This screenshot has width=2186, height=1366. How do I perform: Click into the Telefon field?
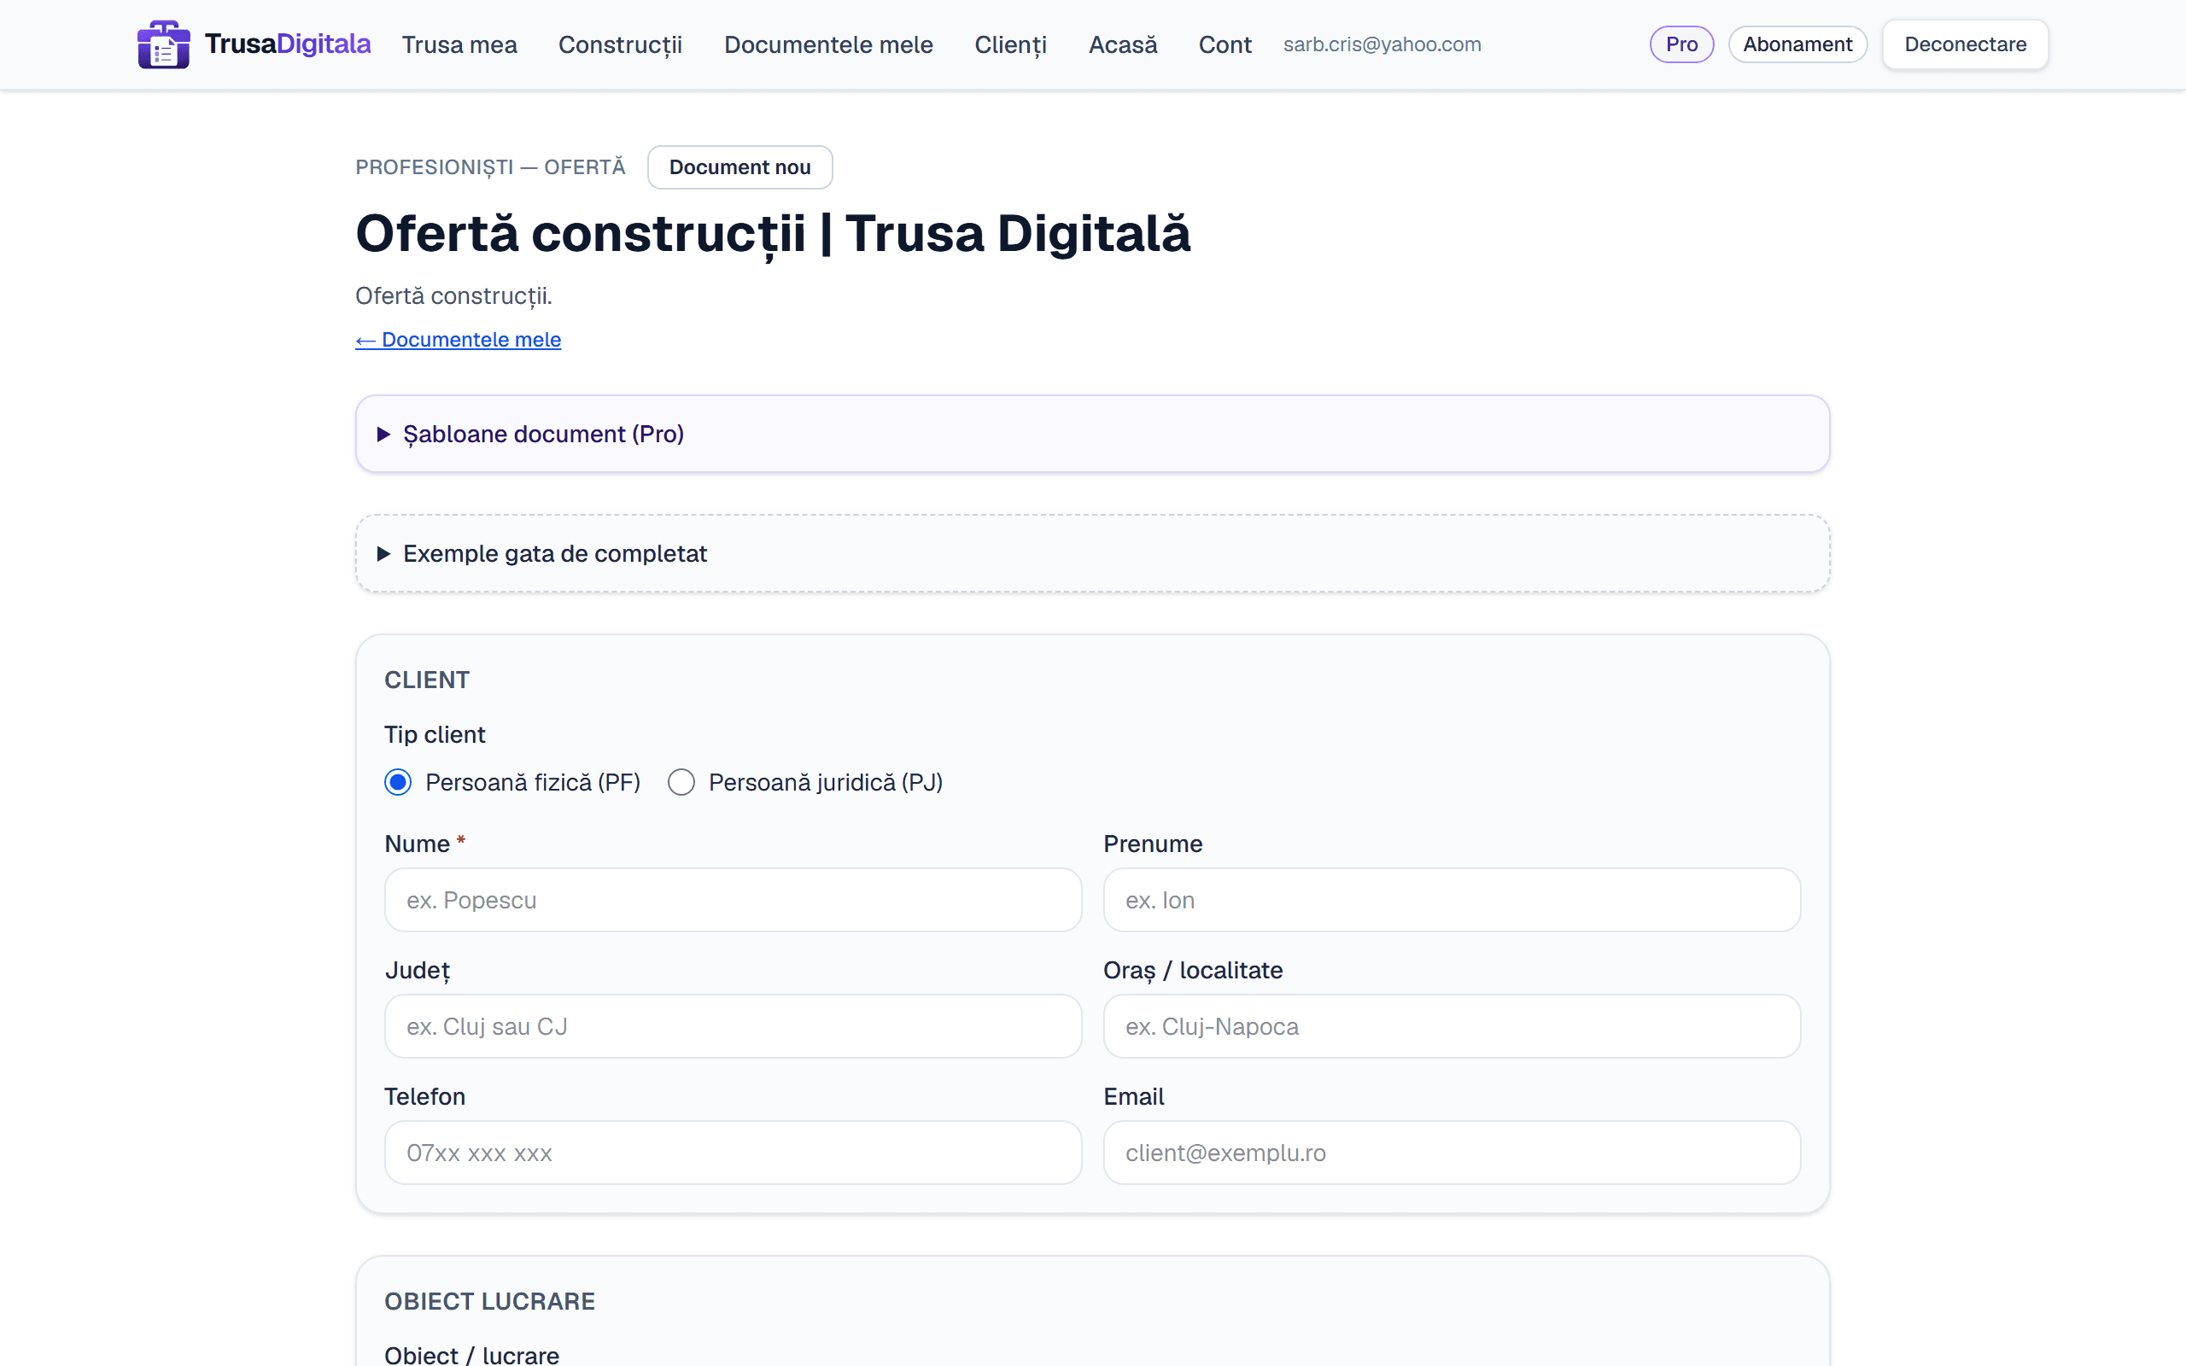[733, 1153]
